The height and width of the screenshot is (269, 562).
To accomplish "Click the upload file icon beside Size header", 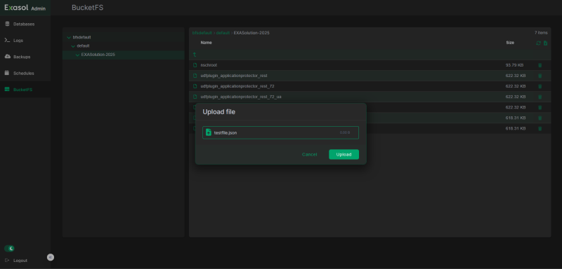I will [546, 43].
